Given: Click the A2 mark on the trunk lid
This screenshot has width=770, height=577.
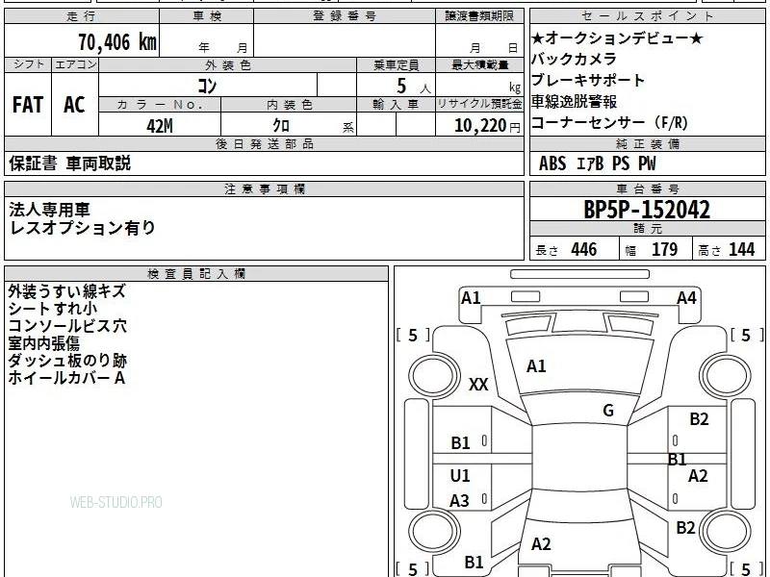Looking at the screenshot, I should click(x=541, y=544).
